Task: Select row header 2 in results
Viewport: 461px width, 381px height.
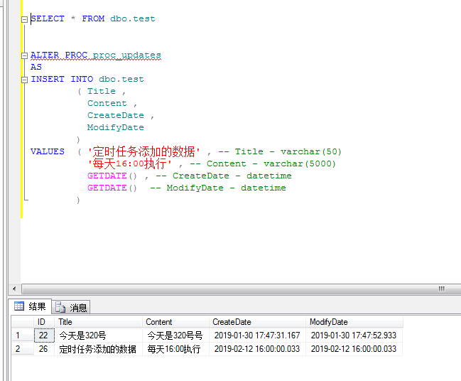Action: point(23,349)
